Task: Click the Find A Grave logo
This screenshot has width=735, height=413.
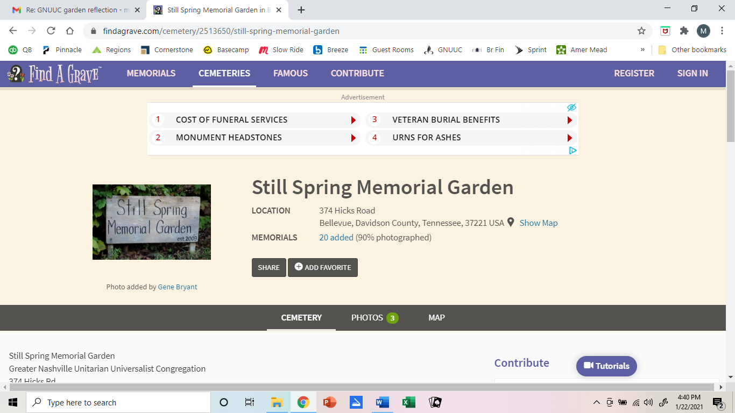Action: point(54,74)
